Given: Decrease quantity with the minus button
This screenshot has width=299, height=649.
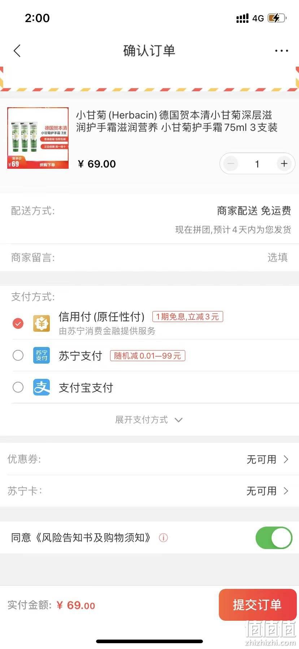Looking at the screenshot, I should (x=231, y=164).
